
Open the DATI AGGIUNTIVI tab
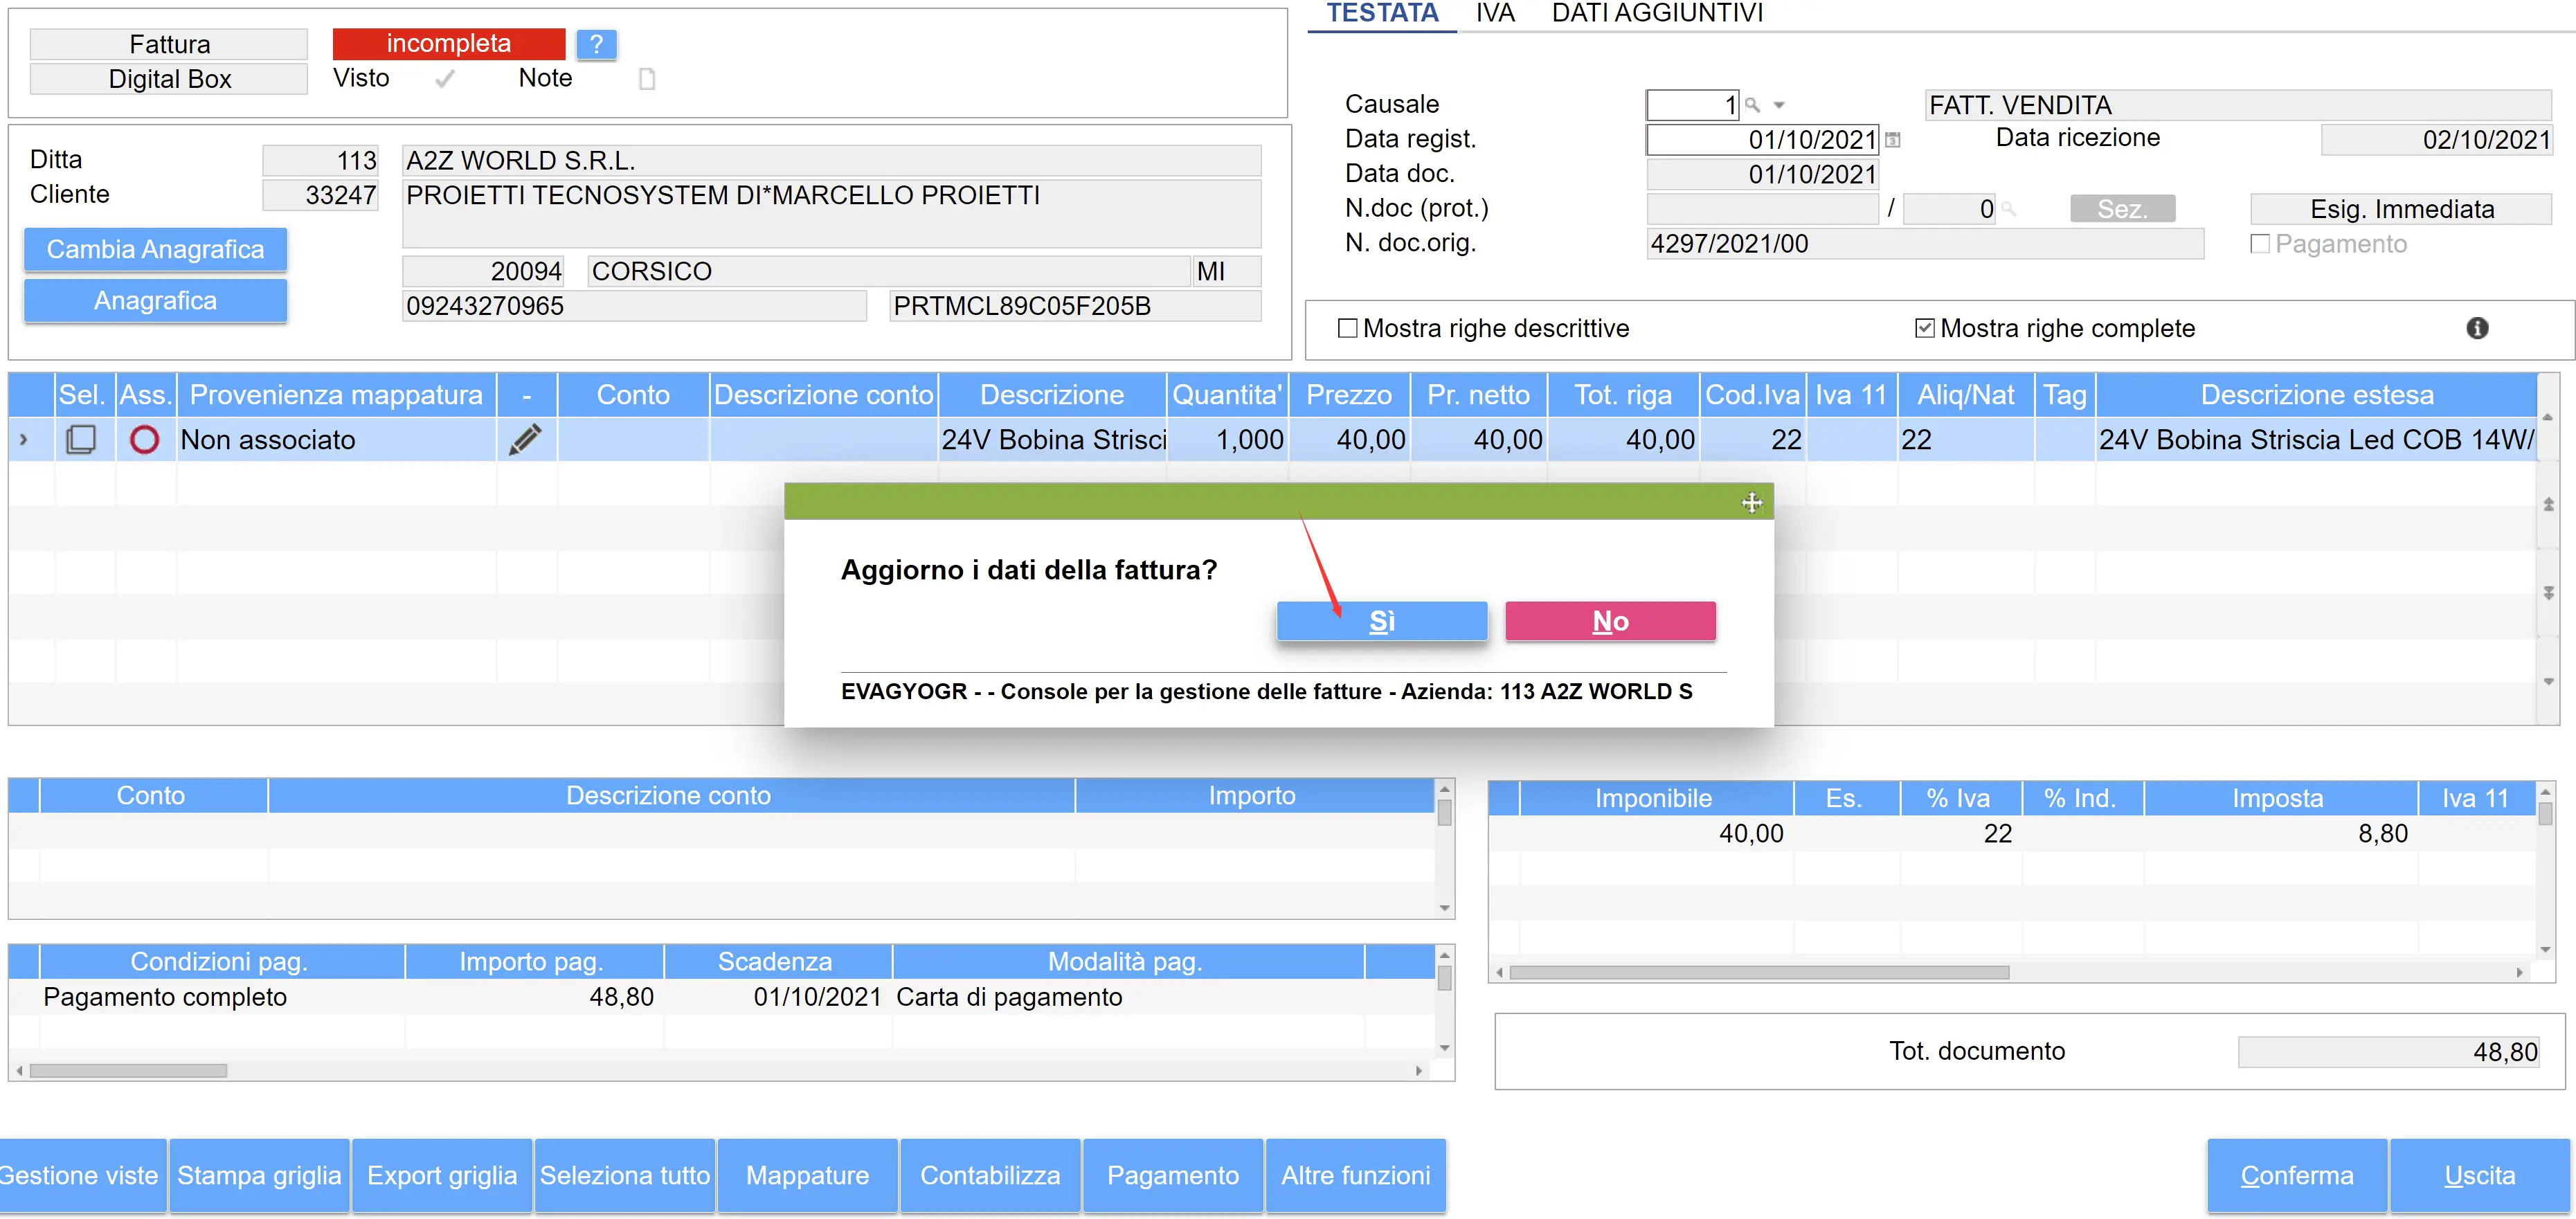pyautogui.click(x=1657, y=14)
